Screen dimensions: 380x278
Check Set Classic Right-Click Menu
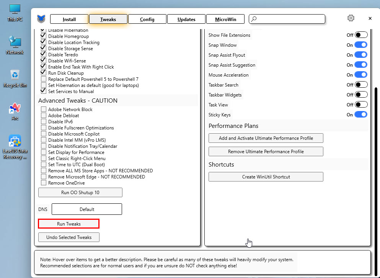point(43,159)
